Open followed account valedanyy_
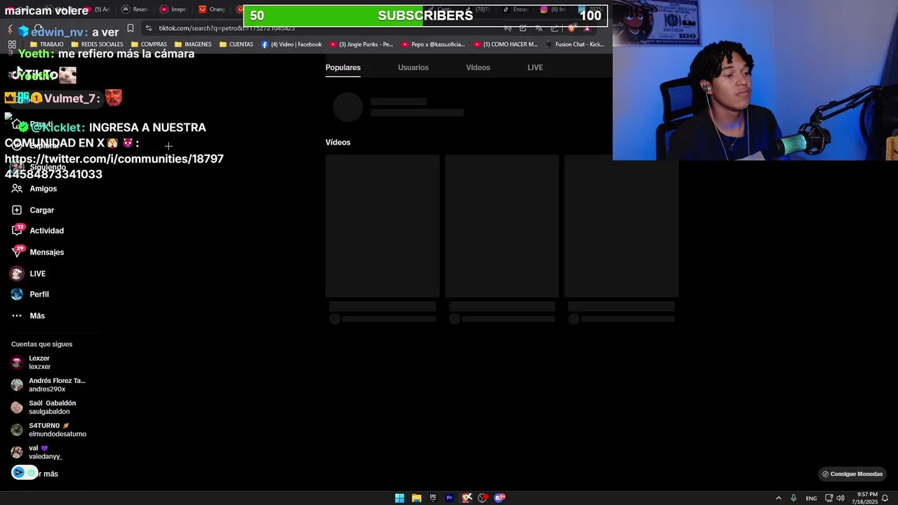898x505 pixels. 36,452
